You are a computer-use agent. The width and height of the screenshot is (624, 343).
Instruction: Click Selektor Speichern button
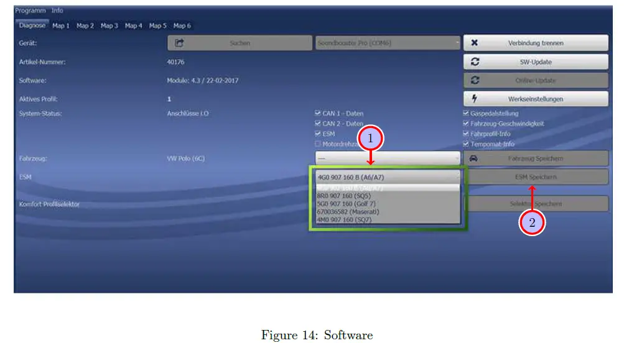click(x=536, y=203)
